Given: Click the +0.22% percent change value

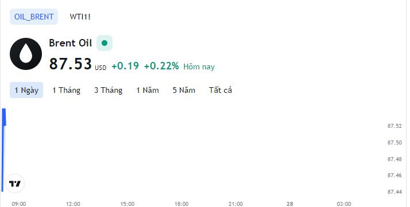Looking at the screenshot, I should pyautogui.click(x=161, y=66).
